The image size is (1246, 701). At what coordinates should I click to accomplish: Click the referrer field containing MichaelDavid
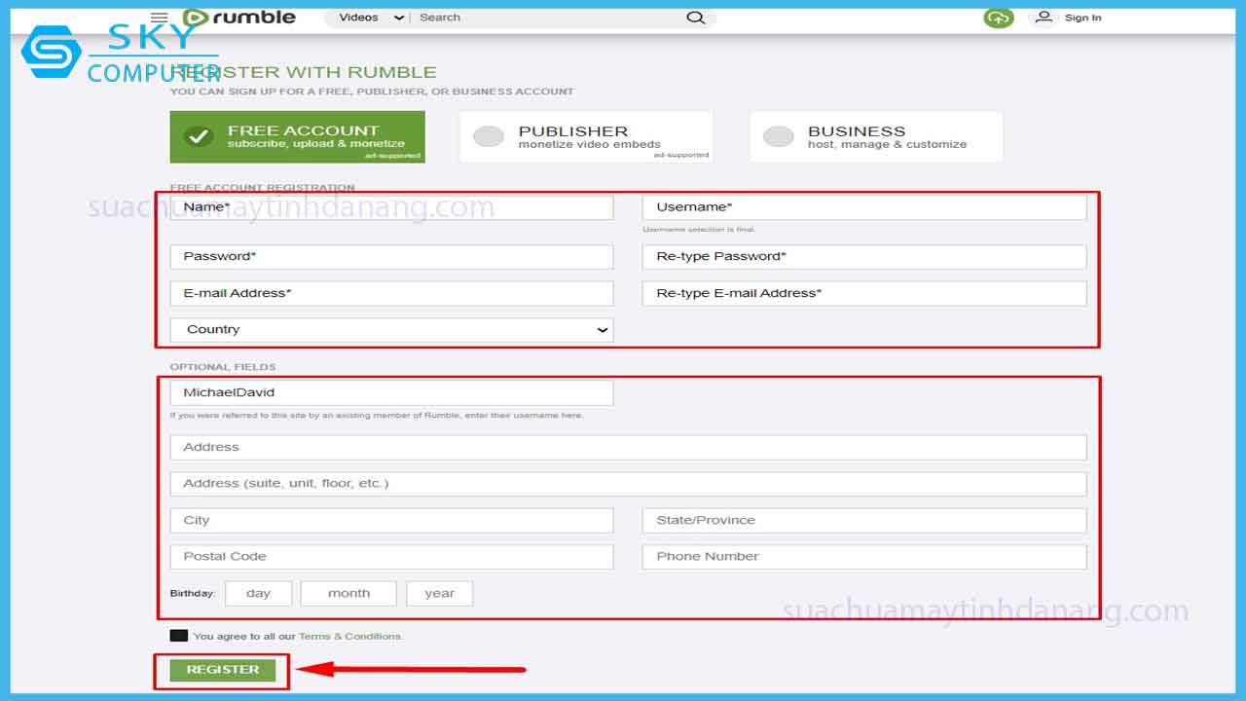(392, 392)
